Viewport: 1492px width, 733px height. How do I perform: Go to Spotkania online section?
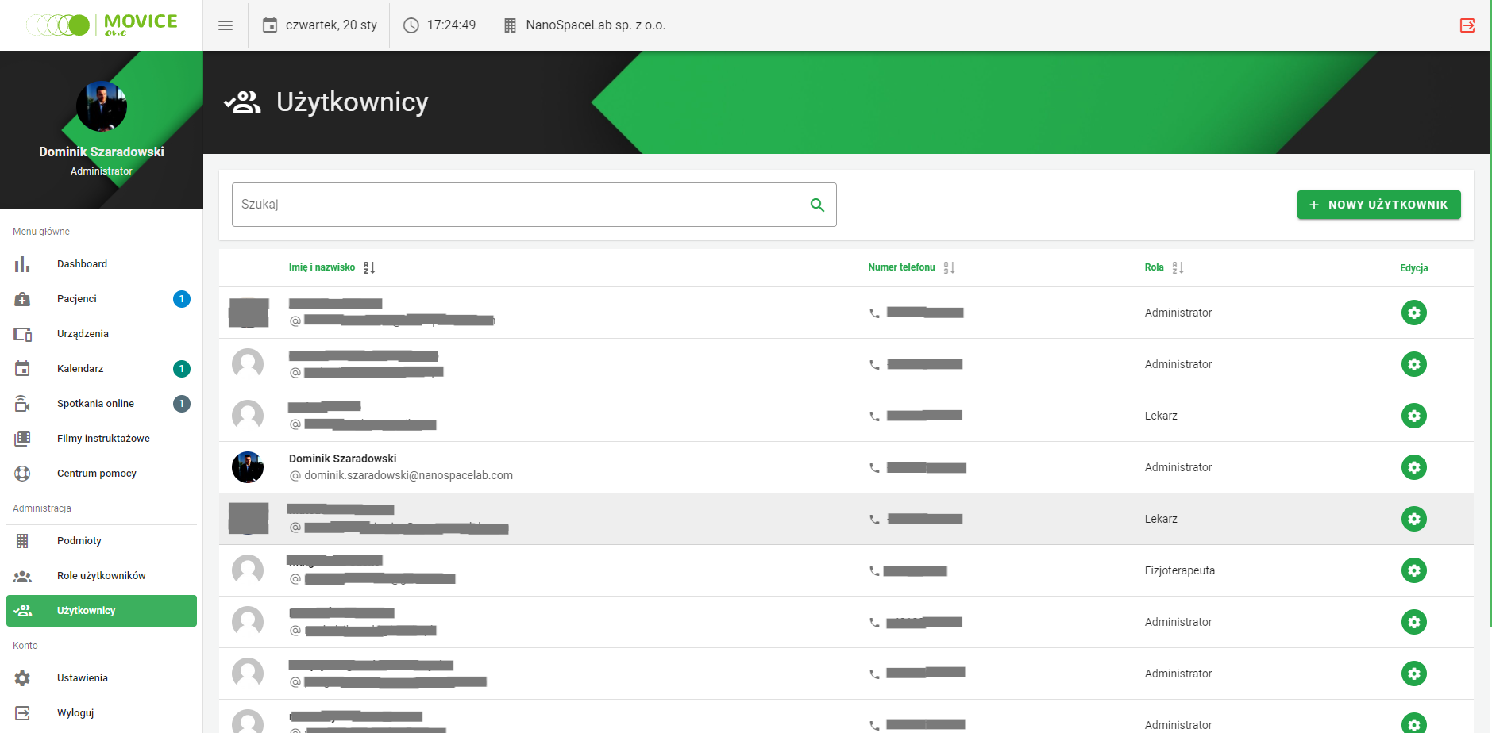(x=95, y=404)
